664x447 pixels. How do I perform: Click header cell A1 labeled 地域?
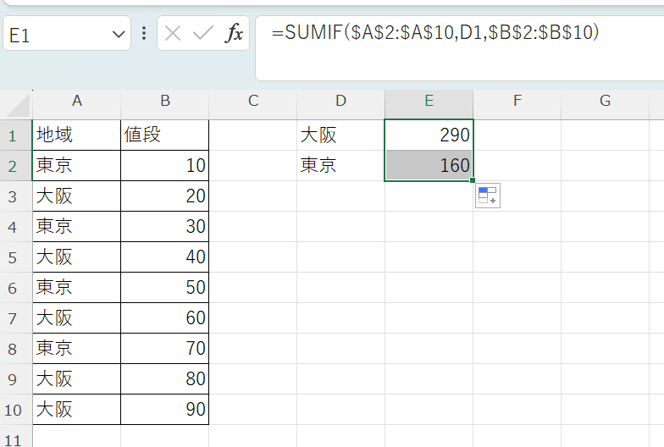pos(76,135)
